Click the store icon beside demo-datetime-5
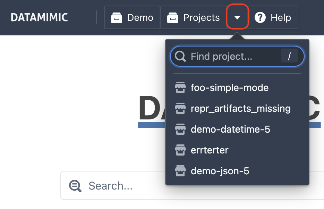 [180, 129]
